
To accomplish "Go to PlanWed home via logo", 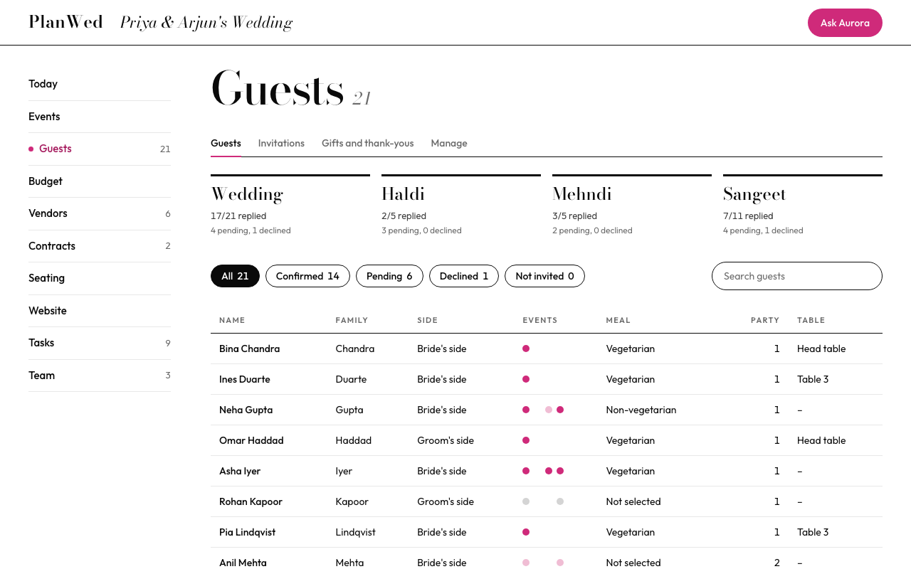I will coord(65,22).
